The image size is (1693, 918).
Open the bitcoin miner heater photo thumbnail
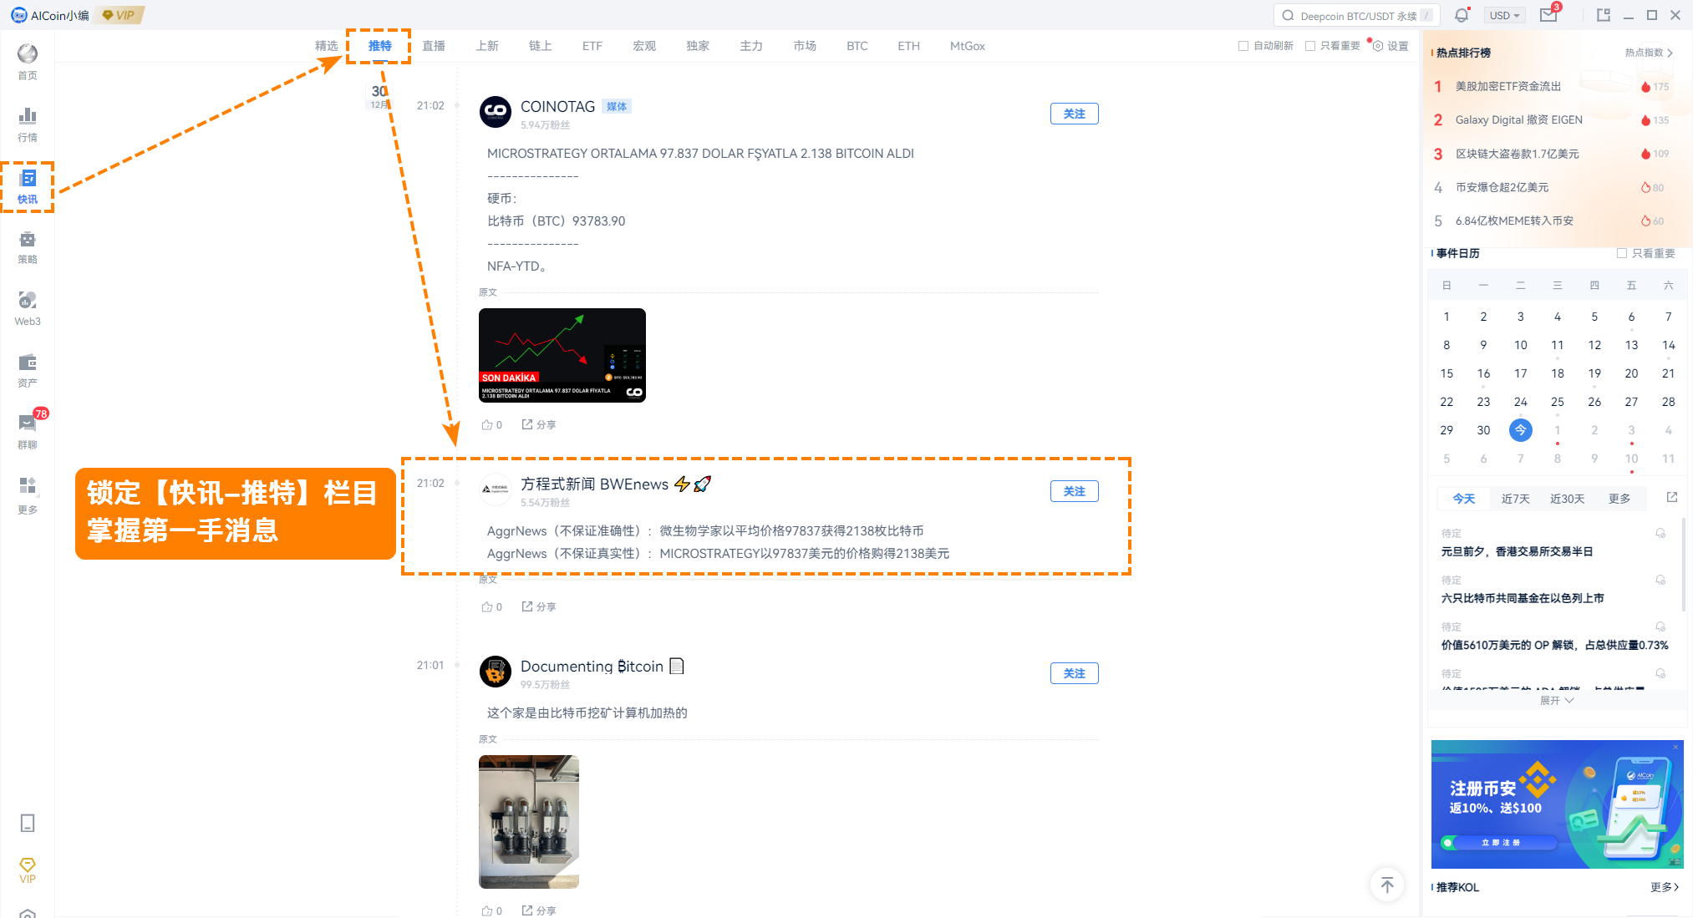click(x=529, y=821)
